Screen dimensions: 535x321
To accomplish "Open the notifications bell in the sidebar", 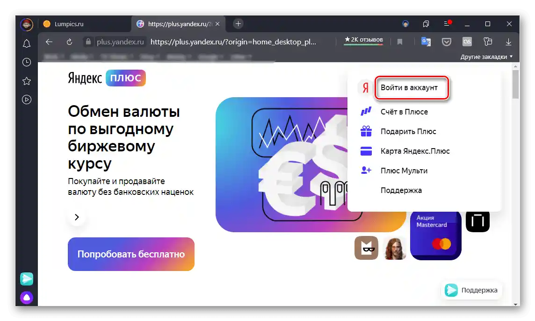I will click(x=27, y=43).
